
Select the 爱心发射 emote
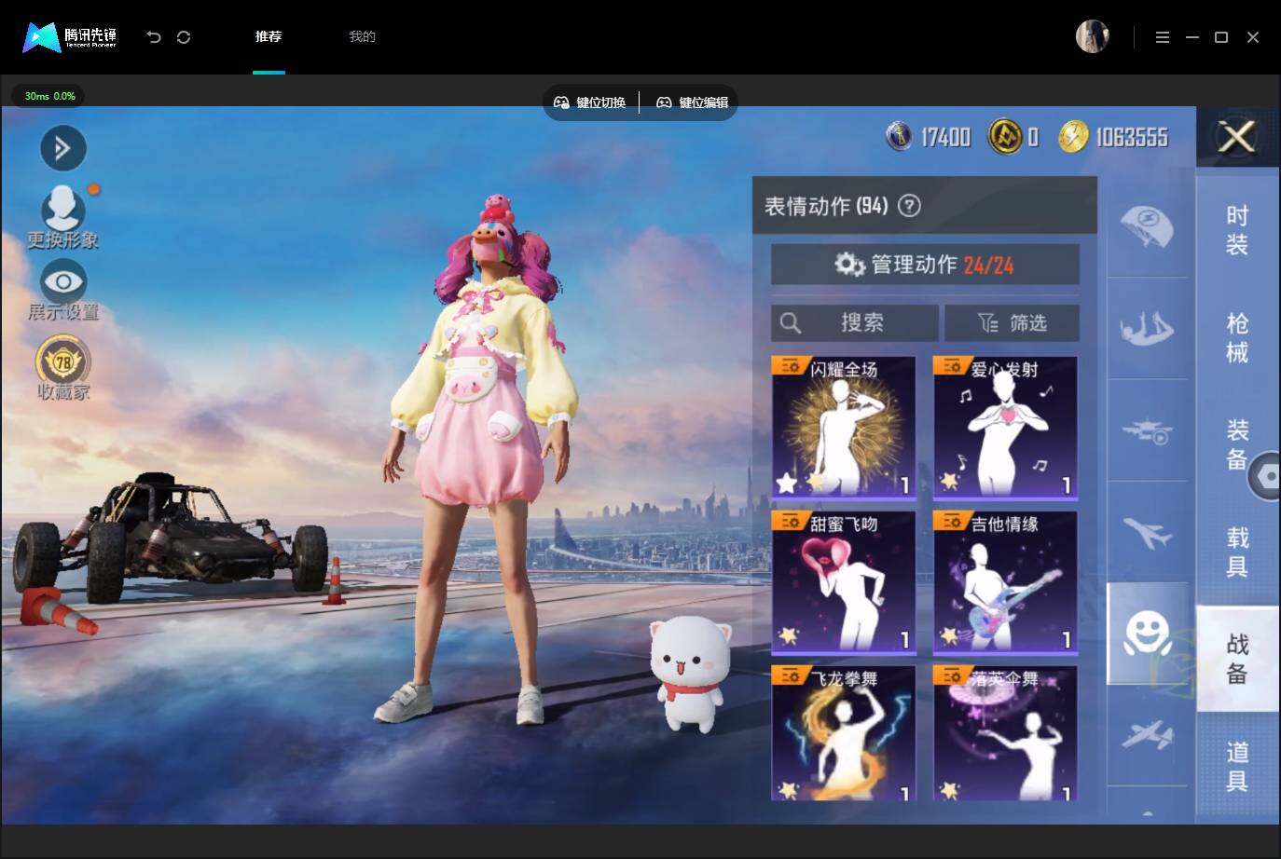click(x=1005, y=427)
